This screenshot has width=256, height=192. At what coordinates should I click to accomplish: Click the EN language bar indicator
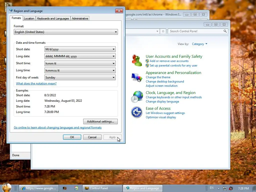pos(211,188)
